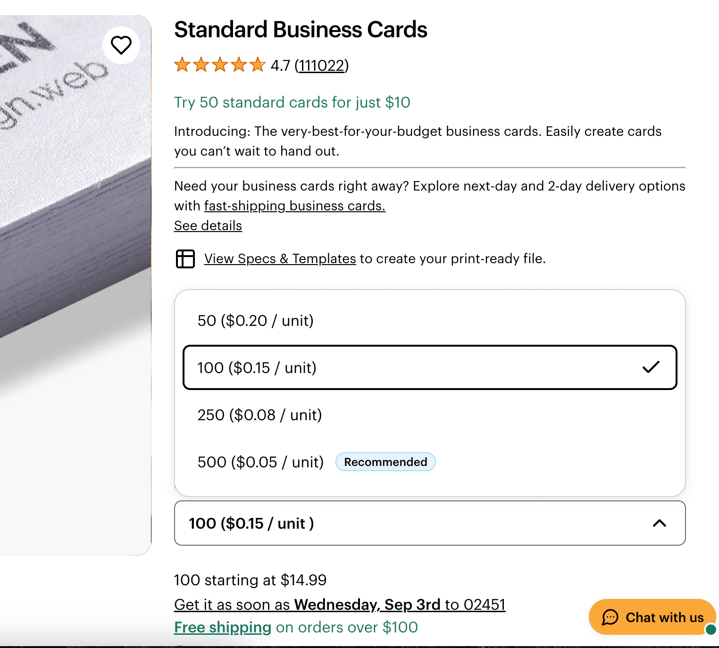Select the 250 ($0.08 / unit) option
This screenshot has height=648, width=719.
(259, 415)
